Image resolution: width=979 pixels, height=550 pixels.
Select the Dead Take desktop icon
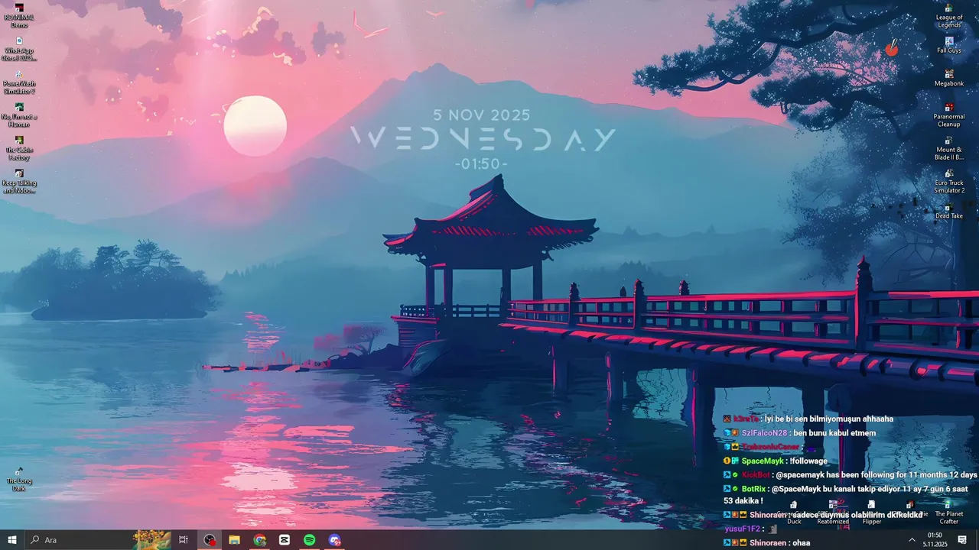(x=949, y=210)
